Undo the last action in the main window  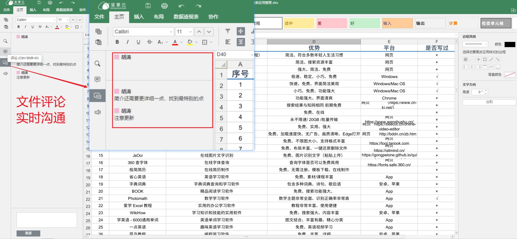click(x=61, y=2)
